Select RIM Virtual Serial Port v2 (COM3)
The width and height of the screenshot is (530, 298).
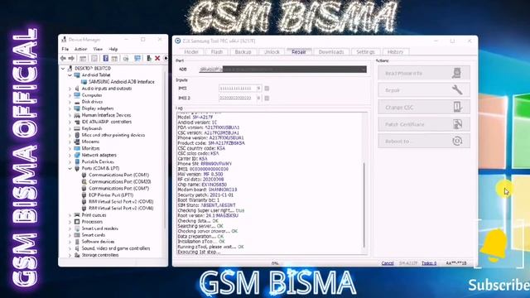pos(121,202)
